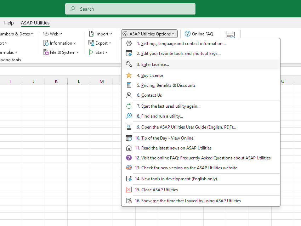Click the New tools in development icon
This screenshot has width=301, height=226.
pyautogui.click(x=129, y=179)
